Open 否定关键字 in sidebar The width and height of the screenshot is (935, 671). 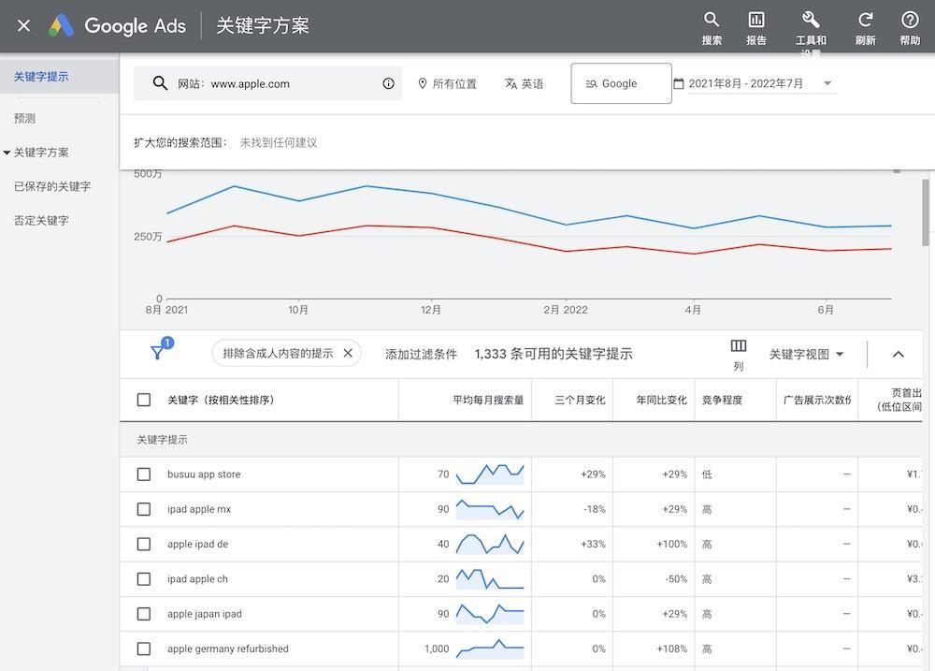[x=41, y=220]
